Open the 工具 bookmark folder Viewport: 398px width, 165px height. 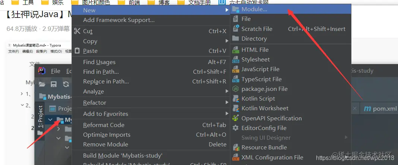click(23, 3)
